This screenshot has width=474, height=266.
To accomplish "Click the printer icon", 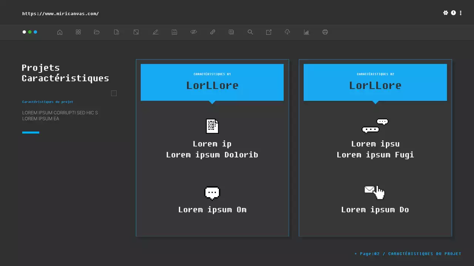I will click(x=325, y=32).
